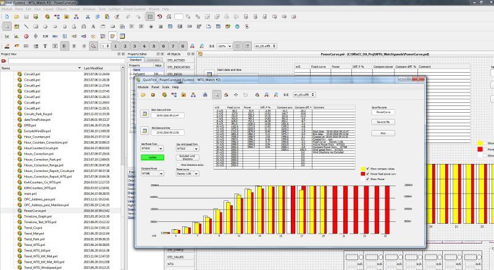Click the Print icon in QuickTest toolbar
494x270 pixels.
(x=205, y=95)
